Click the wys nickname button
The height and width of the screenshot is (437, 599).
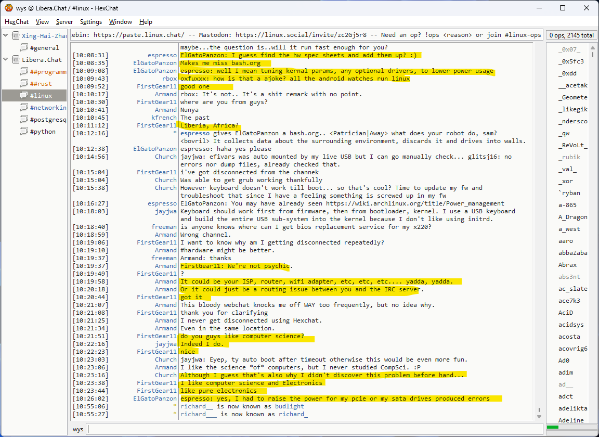tap(78, 429)
